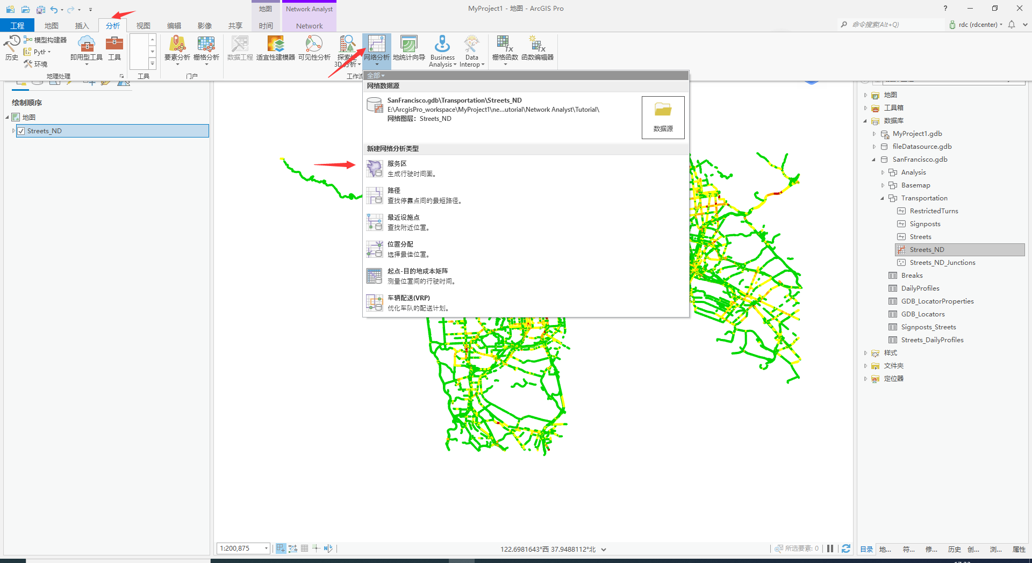The height and width of the screenshot is (563, 1032).
Task: Switch to the Network Analyst ribbon tab
Action: pos(309,9)
